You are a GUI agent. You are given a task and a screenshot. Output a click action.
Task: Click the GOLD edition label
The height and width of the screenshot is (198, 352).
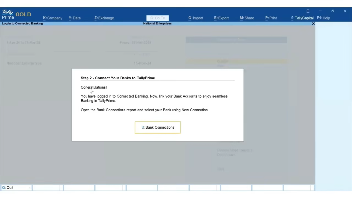[23, 14]
